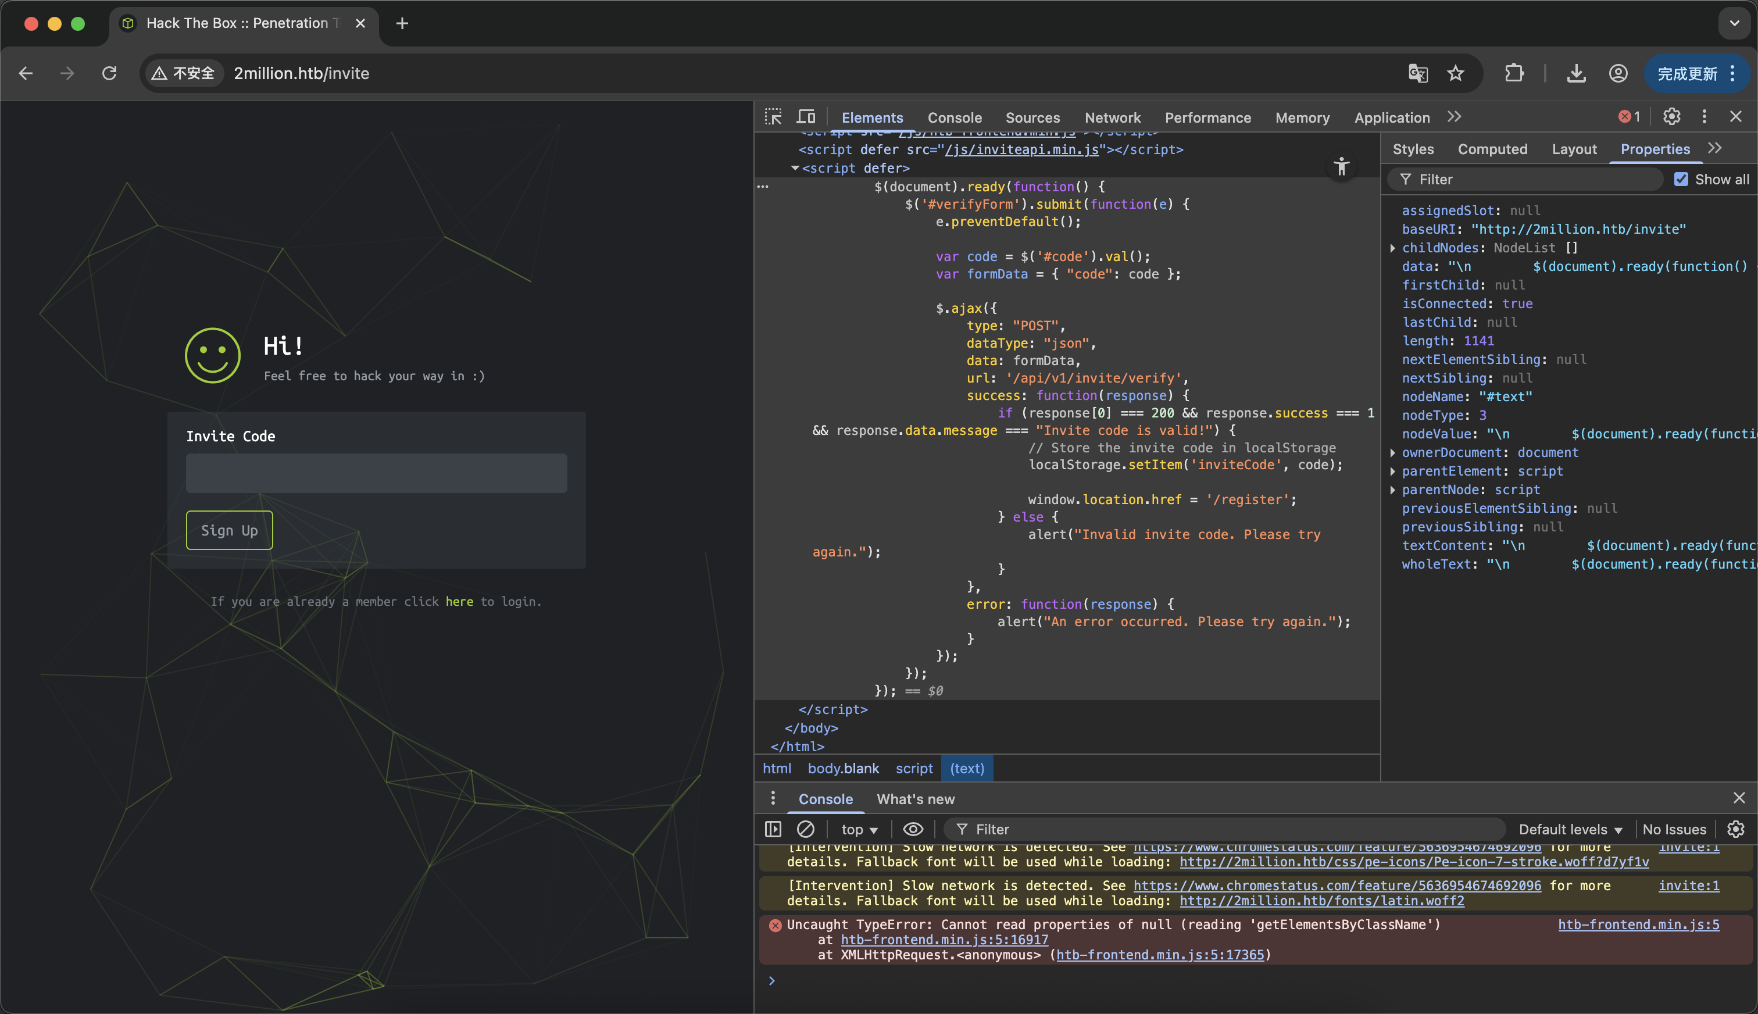Switch to the Computed tab
1758x1014 pixels.
point(1492,149)
